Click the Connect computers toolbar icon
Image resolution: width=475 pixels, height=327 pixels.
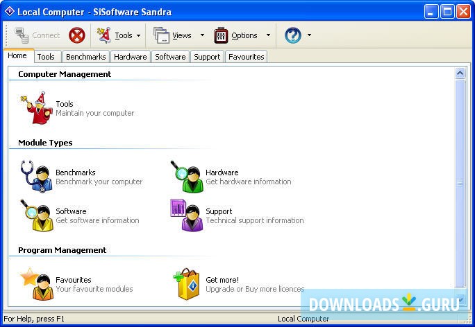(22, 35)
